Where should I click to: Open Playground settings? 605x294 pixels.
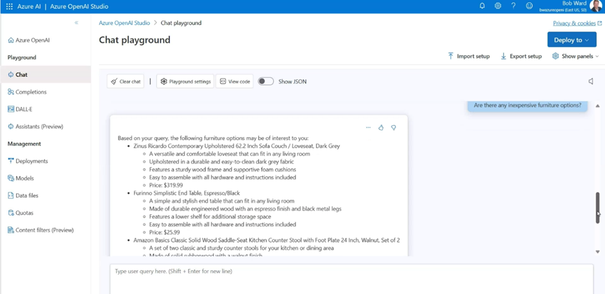tap(185, 81)
